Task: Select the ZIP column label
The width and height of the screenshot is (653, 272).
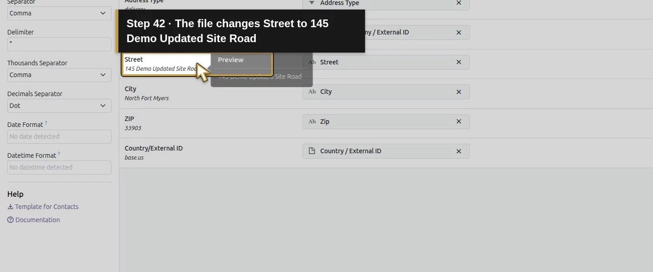Action: pos(129,119)
